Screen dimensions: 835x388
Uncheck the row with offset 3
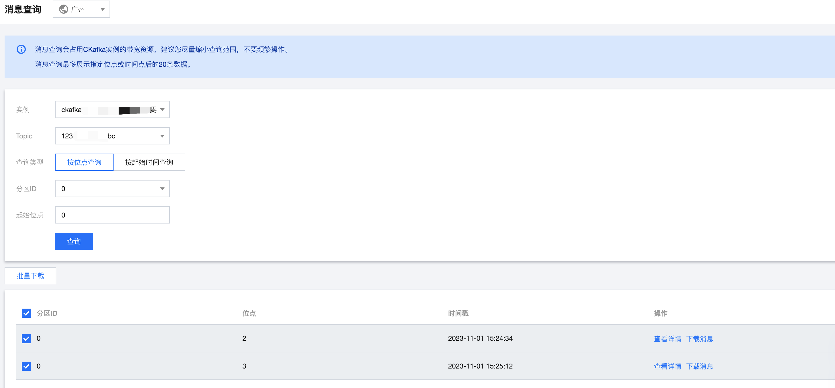[x=26, y=366]
